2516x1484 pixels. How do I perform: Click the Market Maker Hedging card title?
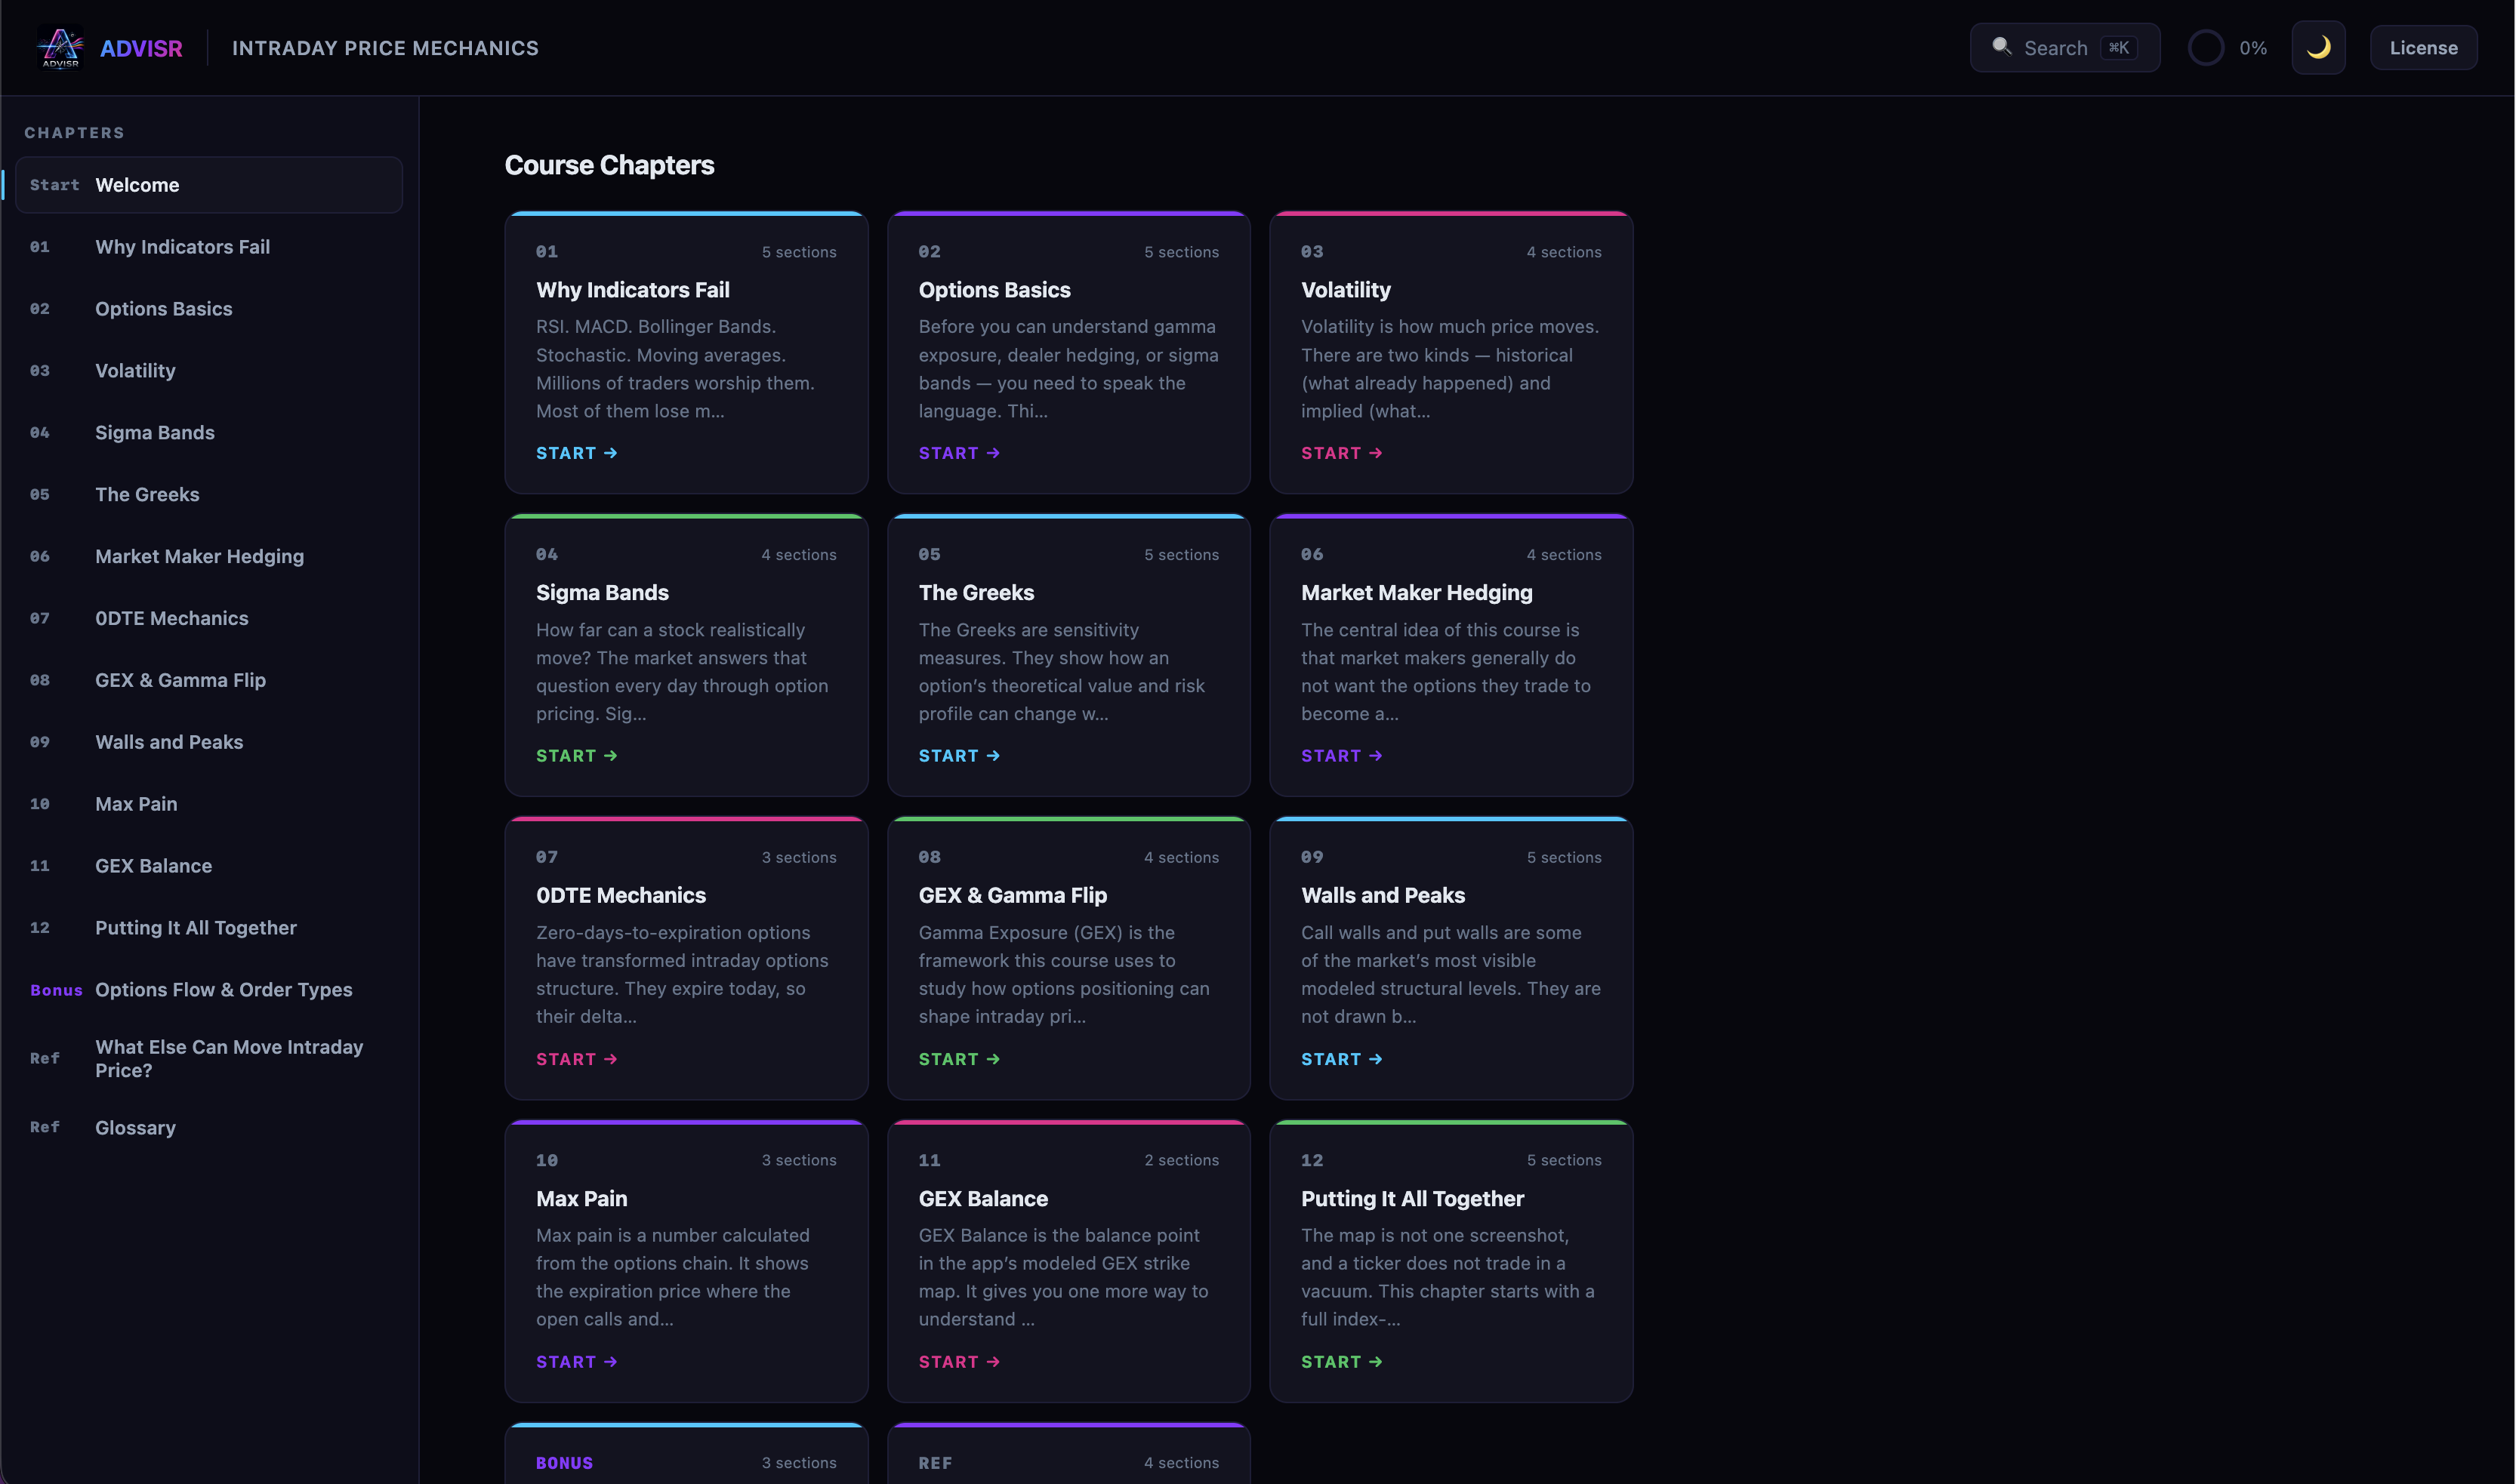(x=1417, y=593)
